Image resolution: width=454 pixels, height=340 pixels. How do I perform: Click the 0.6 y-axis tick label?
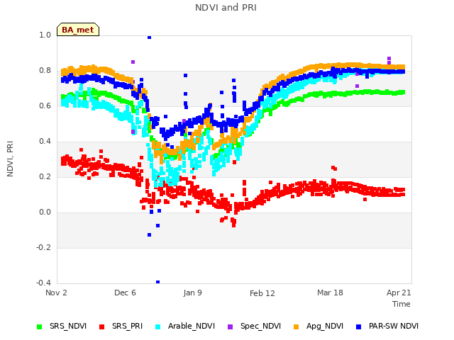tap(45, 106)
